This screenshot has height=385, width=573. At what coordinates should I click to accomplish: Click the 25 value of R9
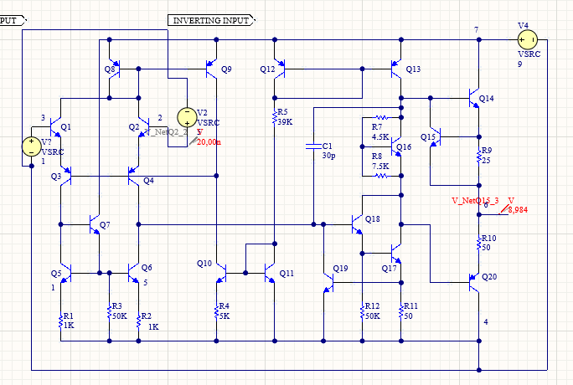486,160
